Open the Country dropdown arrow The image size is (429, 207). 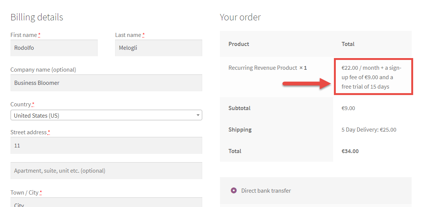point(198,115)
